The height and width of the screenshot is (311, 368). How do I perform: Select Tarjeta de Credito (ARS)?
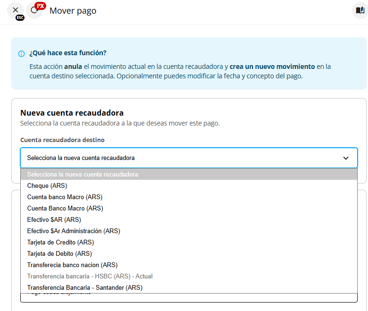coord(188,243)
